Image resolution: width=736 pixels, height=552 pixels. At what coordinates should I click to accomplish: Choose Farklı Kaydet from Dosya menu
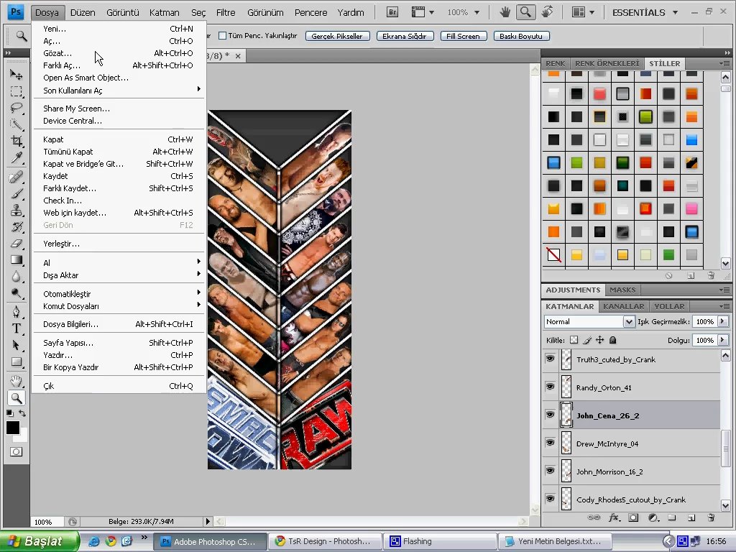[120, 188]
